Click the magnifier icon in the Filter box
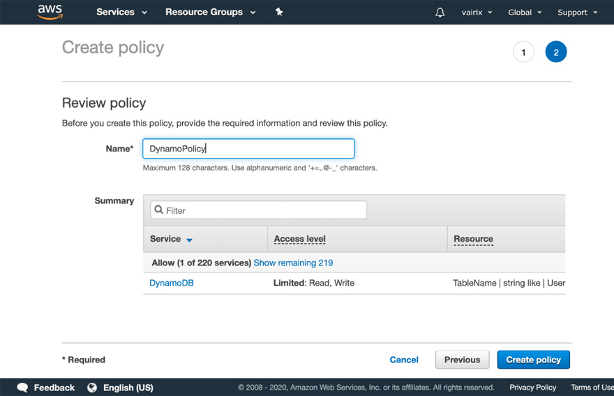 tap(158, 210)
